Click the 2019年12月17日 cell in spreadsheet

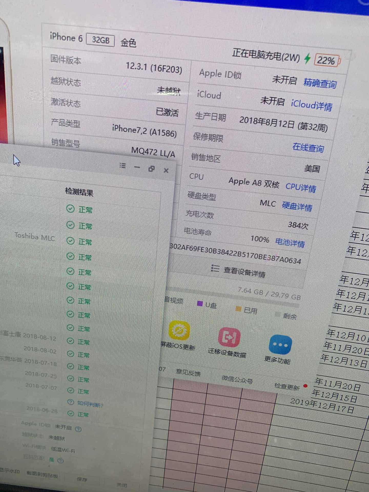[x=322, y=406]
